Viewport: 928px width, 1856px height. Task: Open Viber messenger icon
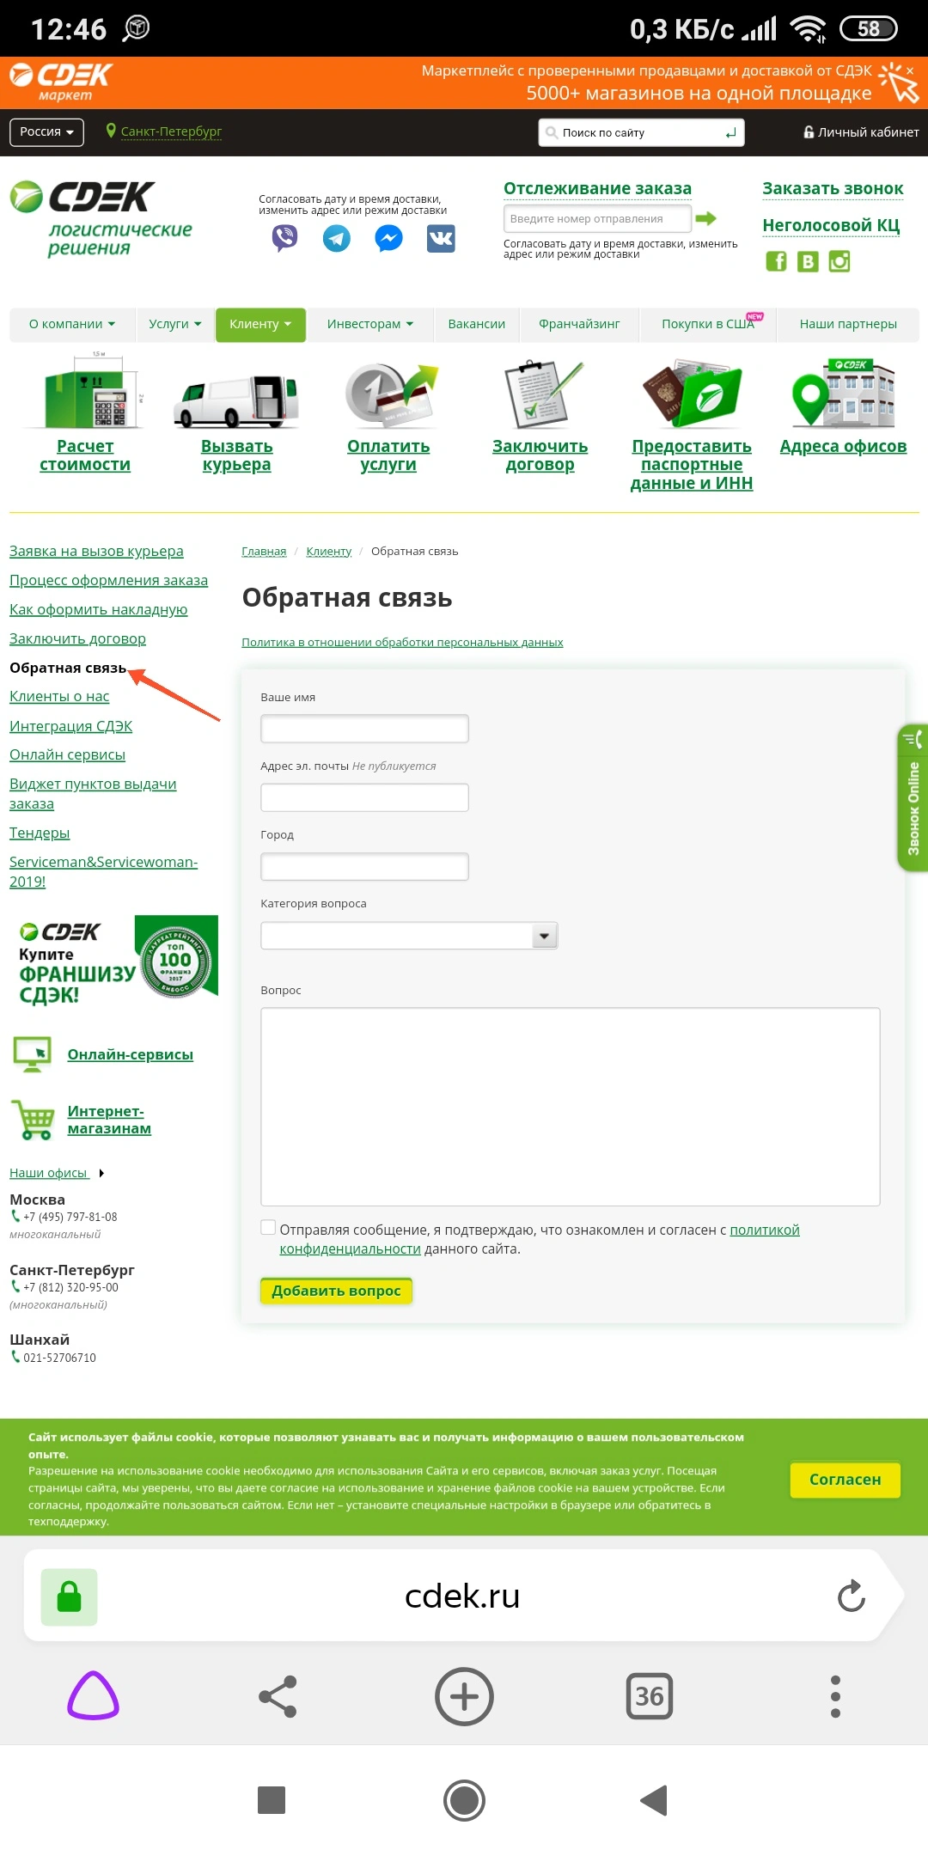point(284,237)
